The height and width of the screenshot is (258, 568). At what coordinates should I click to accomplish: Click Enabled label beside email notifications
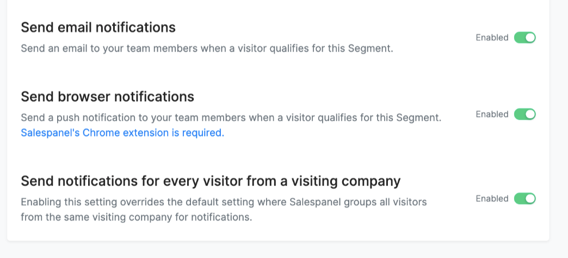coord(492,38)
